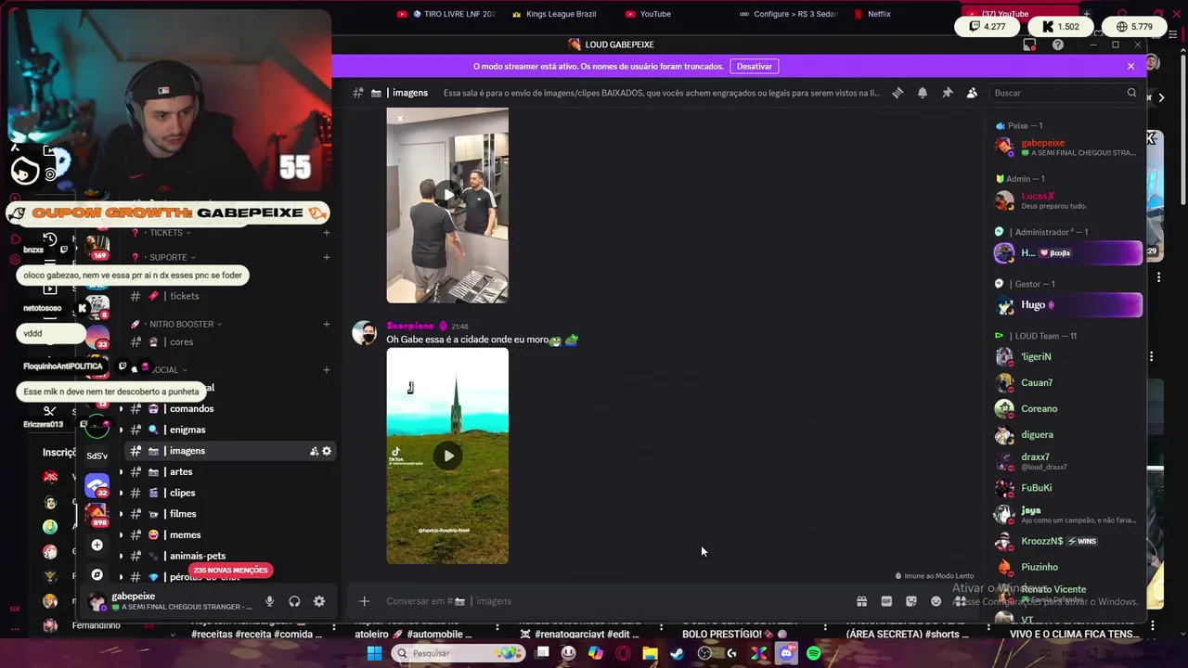The width and height of the screenshot is (1188, 668).
Task: Open the animais-pets channel
Action: (198, 556)
